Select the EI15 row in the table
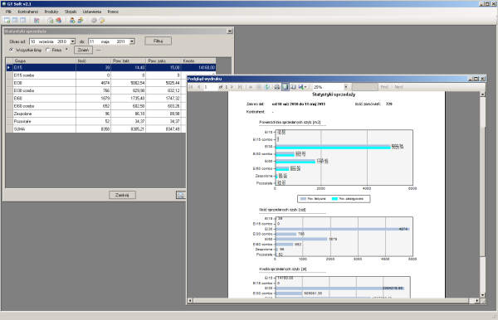The width and height of the screenshot is (498, 320). click(x=111, y=67)
